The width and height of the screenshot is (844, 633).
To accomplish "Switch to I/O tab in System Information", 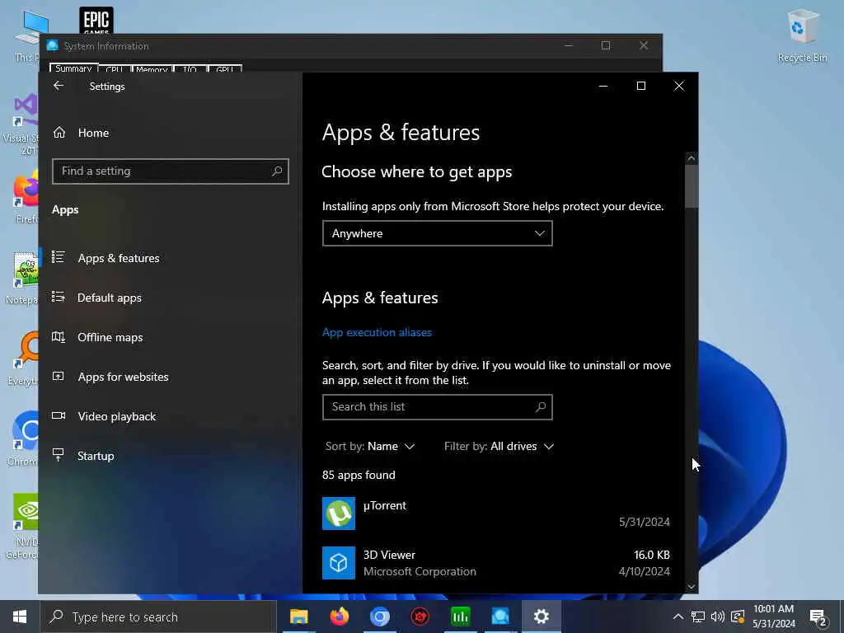I will tap(190, 69).
